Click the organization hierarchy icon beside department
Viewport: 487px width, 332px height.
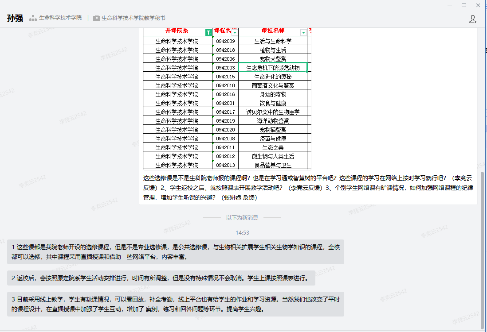33,18
